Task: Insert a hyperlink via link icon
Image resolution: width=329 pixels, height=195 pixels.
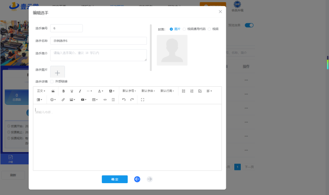Action: (x=63, y=99)
